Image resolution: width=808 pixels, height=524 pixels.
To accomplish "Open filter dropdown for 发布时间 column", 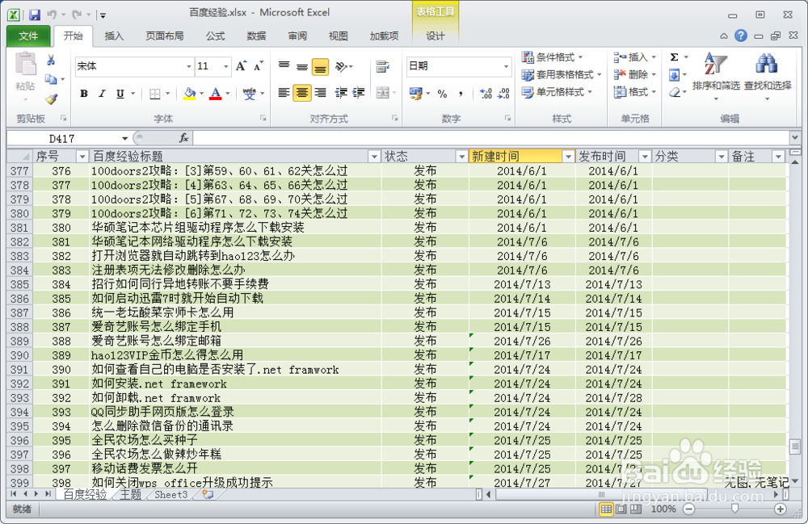I will click(x=645, y=156).
